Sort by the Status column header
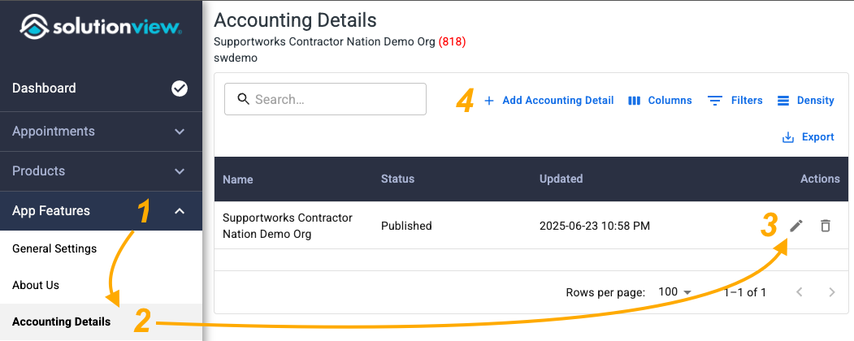Viewport: 854px width, 341px height. (397, 179)
